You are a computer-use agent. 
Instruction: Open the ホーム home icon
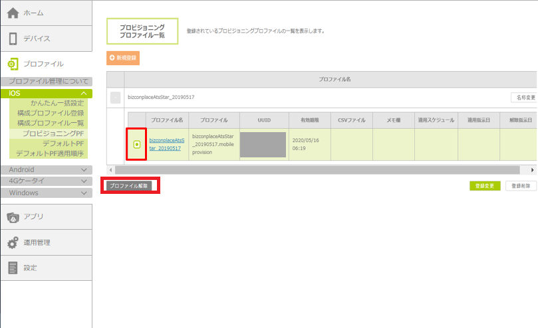pyautogui.click(x=13, y=13)
